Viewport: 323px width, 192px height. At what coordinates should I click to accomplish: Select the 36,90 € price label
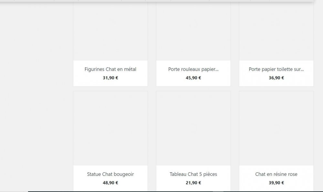pos(276,78)
